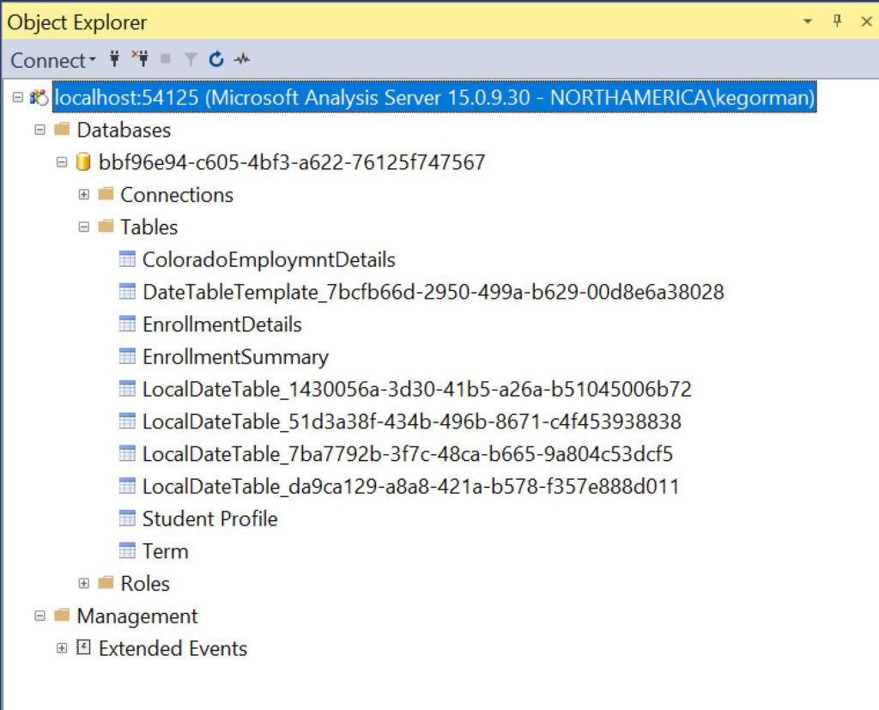Select the LocalDateTable_51d3a38f table
The width and height of the screenshot is (879, 710).
(412, 422)
